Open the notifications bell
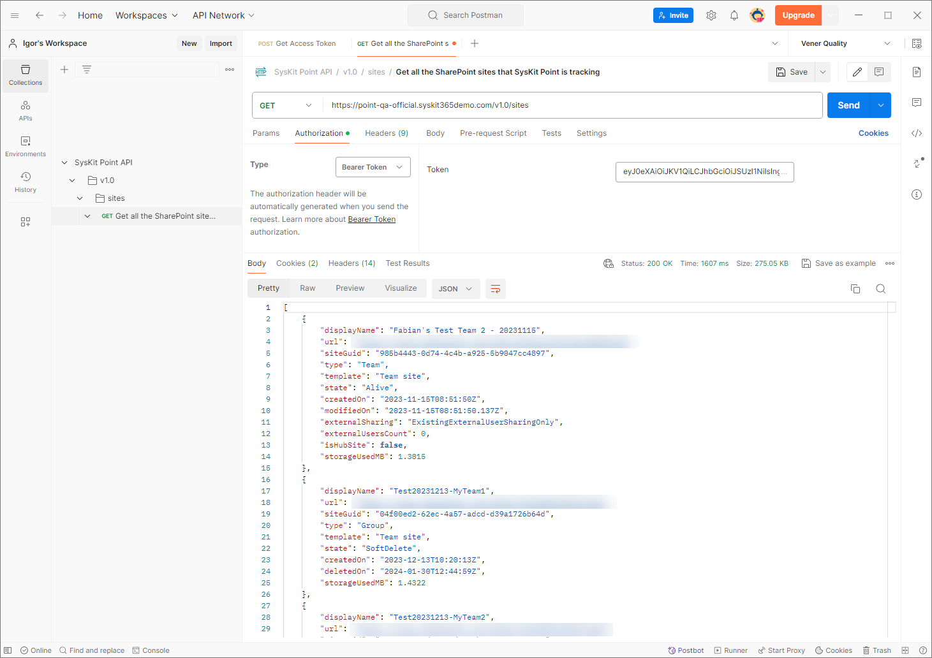The height and width of the screenshot is (658, 932). [x=734, y=15]
